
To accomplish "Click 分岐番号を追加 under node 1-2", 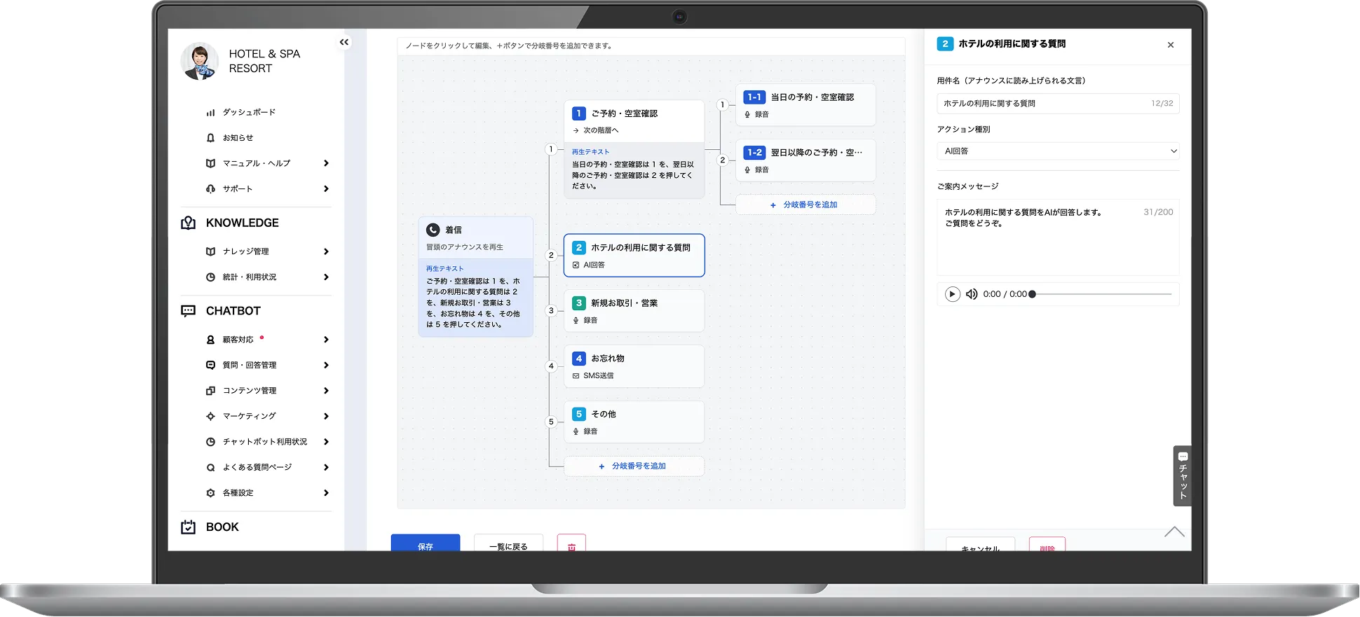I will click(805, 204).
